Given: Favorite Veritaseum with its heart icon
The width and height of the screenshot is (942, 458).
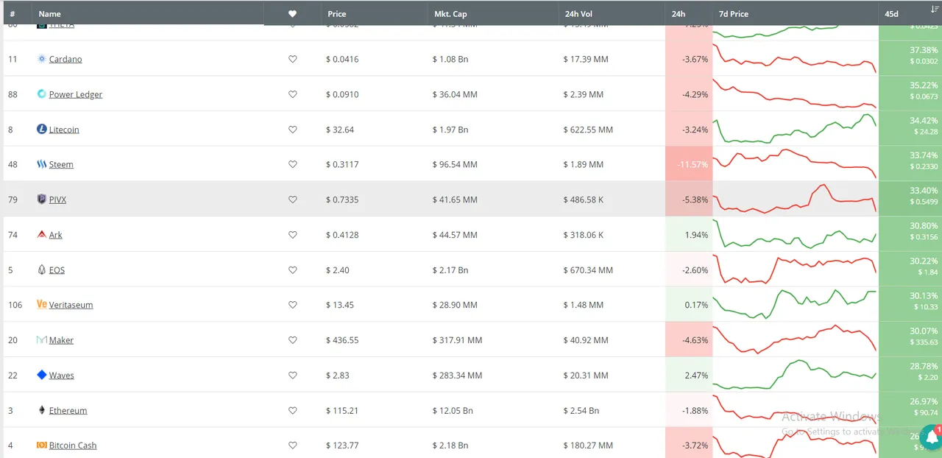Looking at the screenshot, I should click(292, 305).
